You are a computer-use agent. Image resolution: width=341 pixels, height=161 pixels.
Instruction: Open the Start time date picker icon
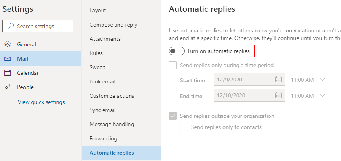278,80
